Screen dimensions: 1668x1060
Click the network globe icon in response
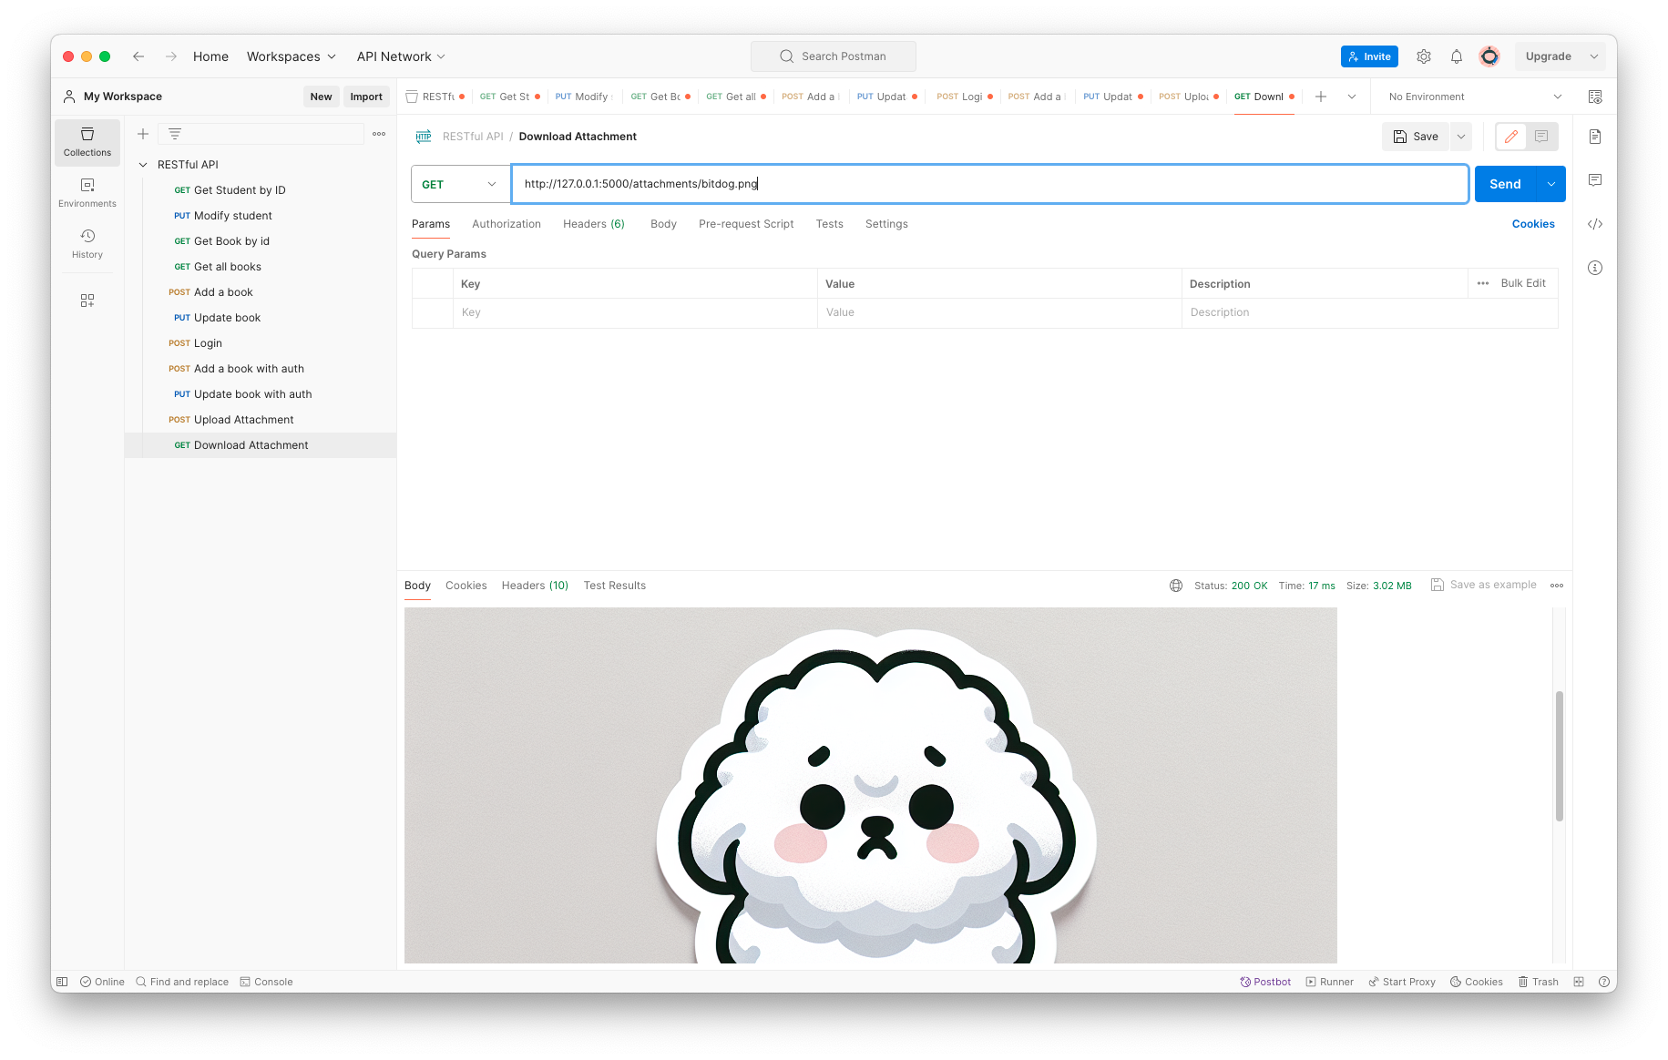(x=1176, y=586)
